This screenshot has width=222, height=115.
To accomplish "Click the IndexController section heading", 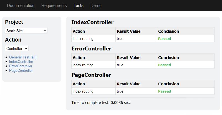I will point(92,22).
